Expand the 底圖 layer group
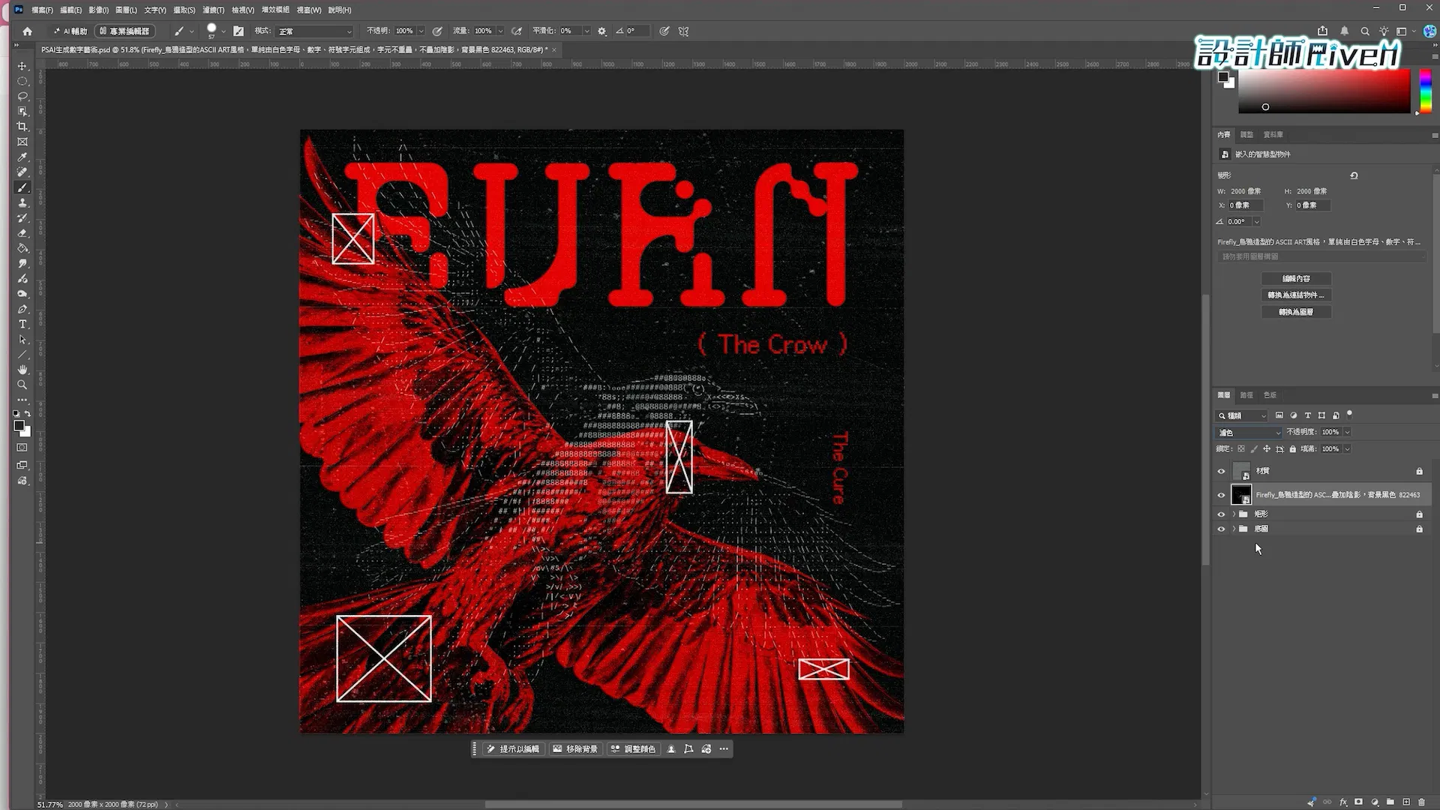The image size is (1440, 810). pyautogui.click(x=1234, y=529)
